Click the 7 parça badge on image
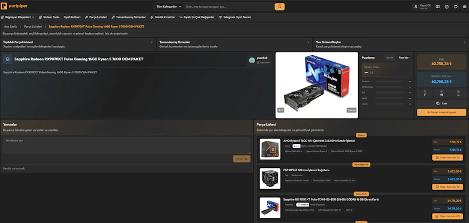The height and width of the screenshot is (223, 469). tap(351, 110)
